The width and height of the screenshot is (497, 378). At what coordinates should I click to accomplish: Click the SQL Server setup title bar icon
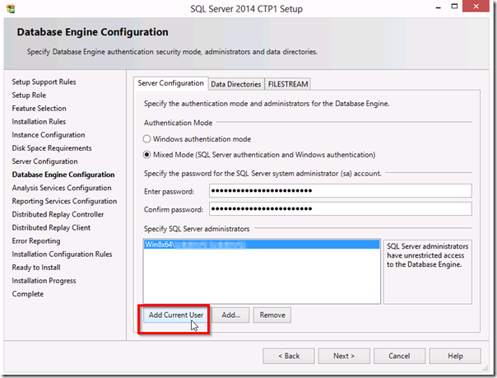11,9
